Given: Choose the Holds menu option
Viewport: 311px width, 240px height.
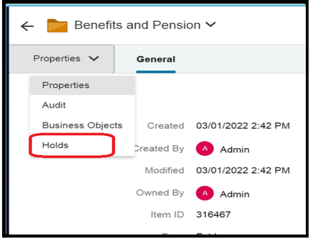Looking at the screenshot, I should [x=55, y=145].
